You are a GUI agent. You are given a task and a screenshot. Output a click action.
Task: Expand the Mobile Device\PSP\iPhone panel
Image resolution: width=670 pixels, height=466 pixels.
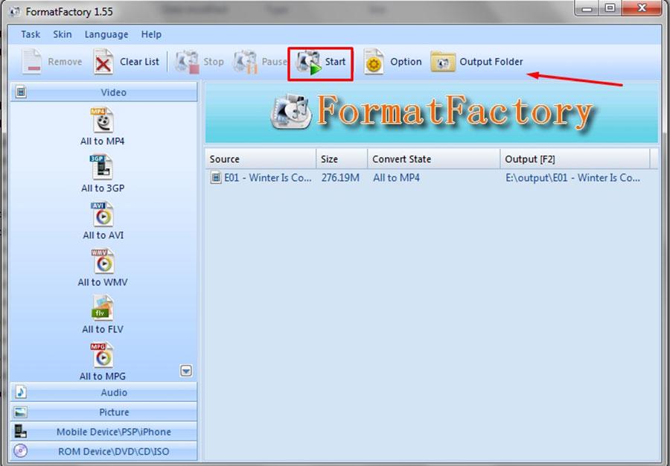tap(103, 432)
